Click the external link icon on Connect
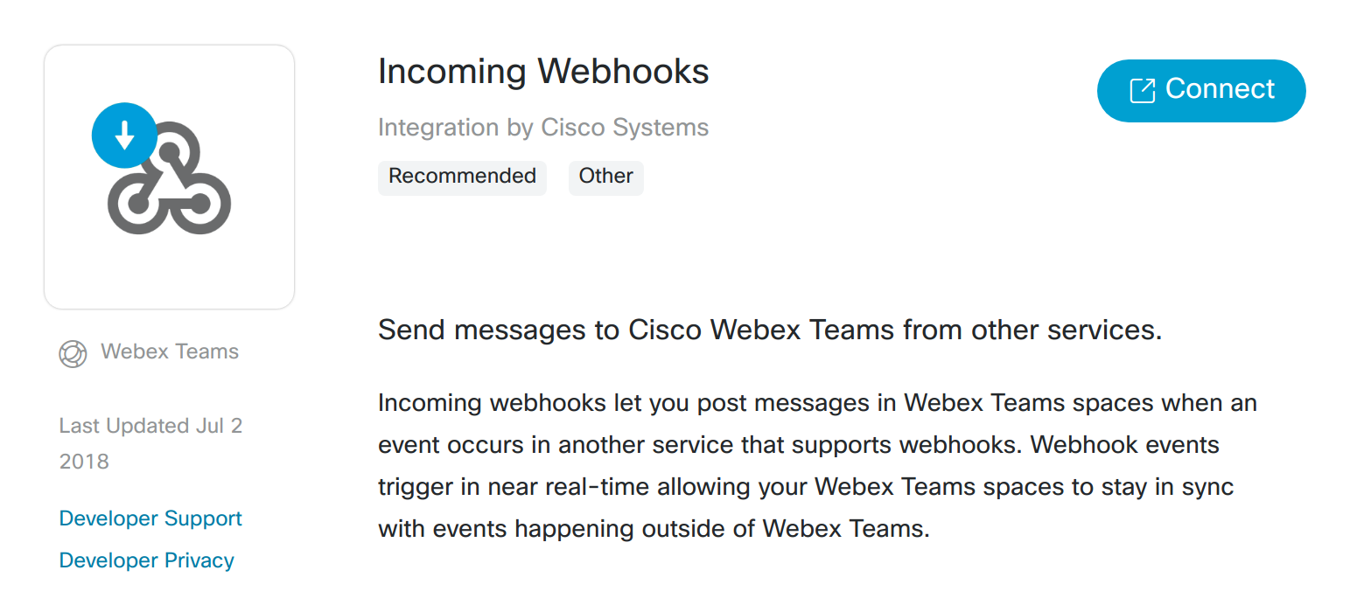 [x=1143, y=88]
